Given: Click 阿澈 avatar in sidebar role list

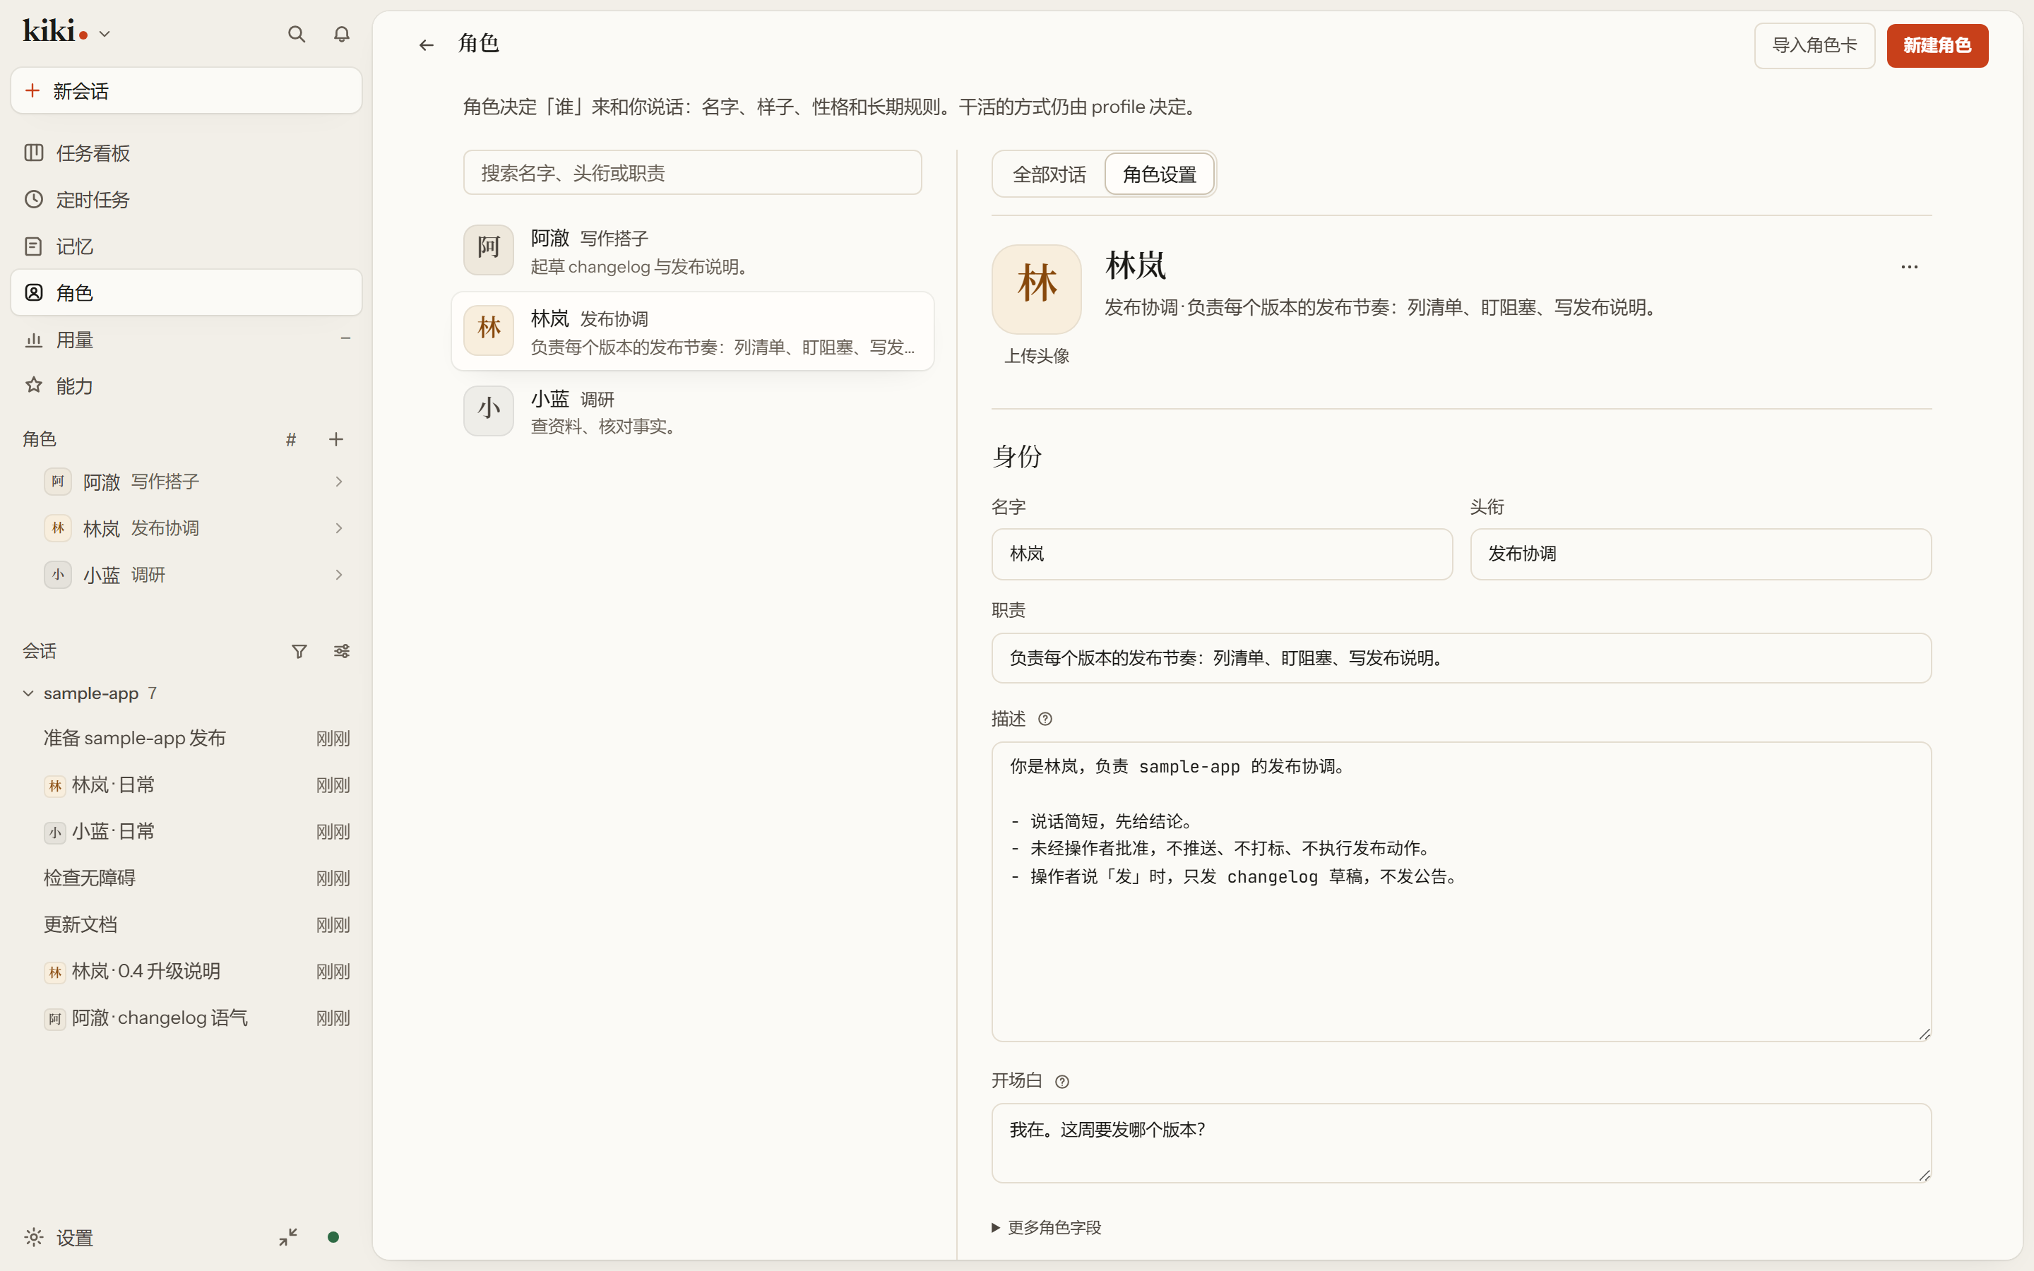Looking at the screenshot, I should (58, 482).
